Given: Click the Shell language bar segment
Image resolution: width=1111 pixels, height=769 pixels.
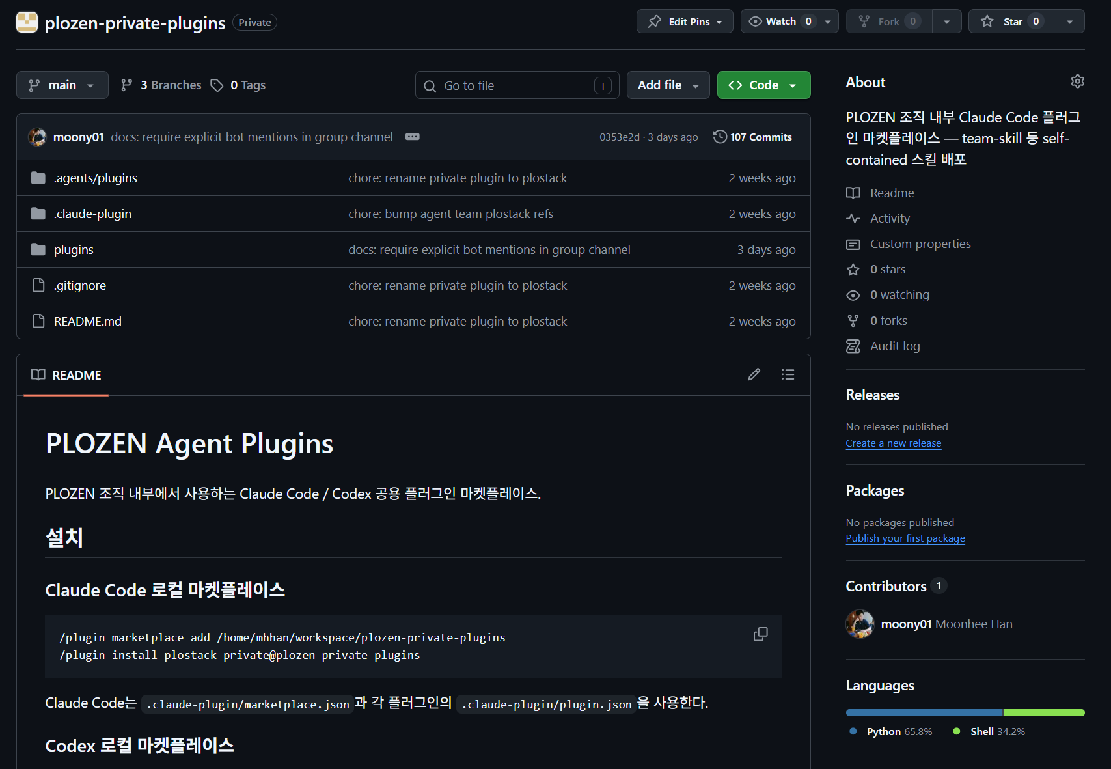Looking at the screenshot, I should tap(1044, 713).
